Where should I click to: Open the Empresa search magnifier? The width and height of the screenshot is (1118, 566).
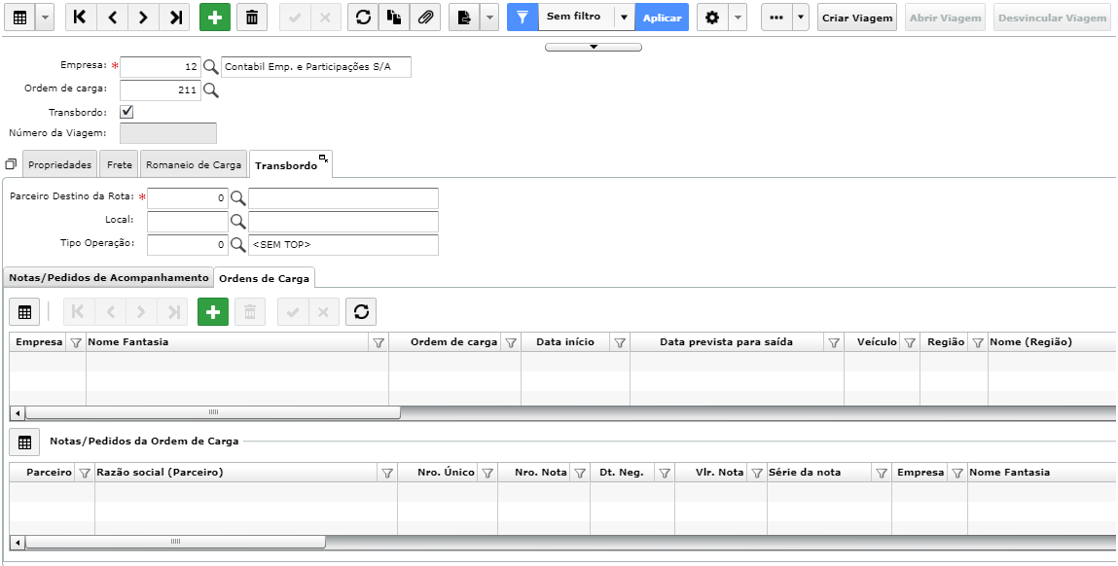pos(210,68)
